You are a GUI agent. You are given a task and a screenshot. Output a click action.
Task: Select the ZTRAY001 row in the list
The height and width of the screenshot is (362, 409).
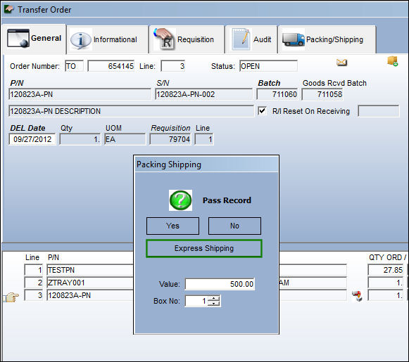coord(90,283)
